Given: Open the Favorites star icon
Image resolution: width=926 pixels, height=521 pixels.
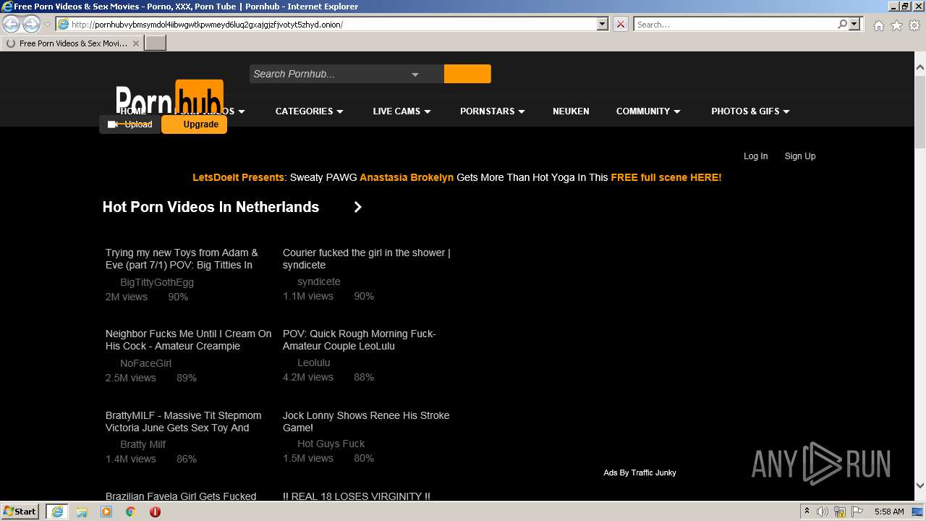Looking at the screenshot, I should 896,25.
